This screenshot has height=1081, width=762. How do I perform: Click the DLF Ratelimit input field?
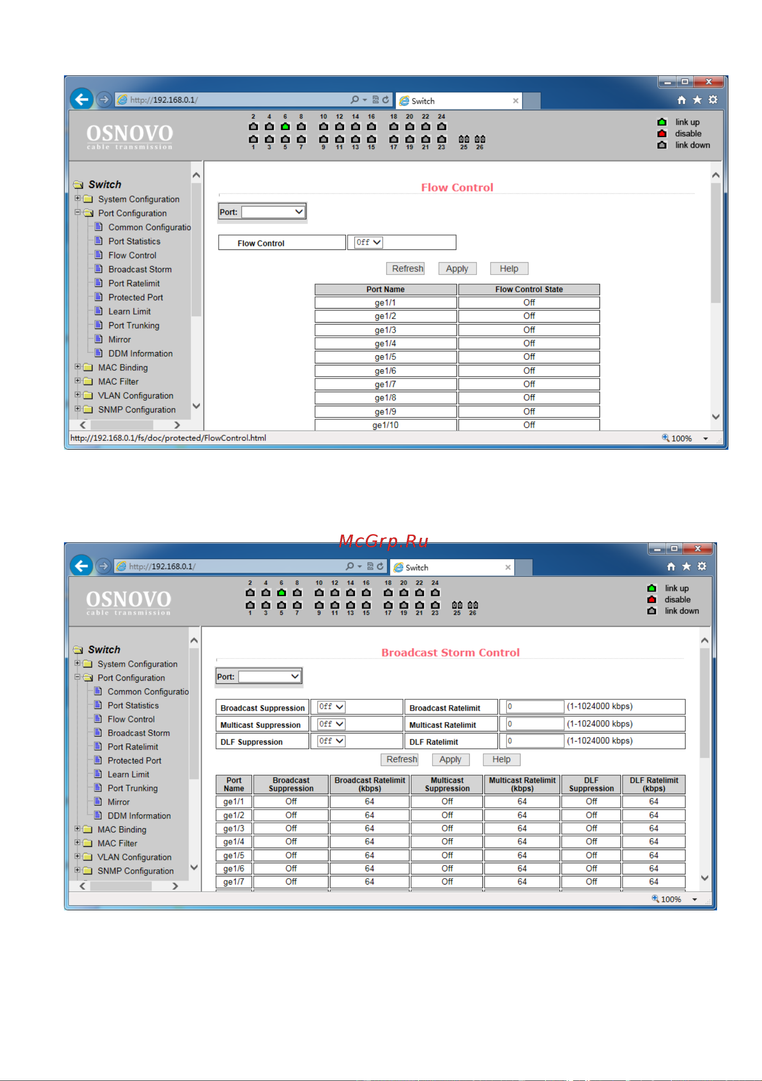(535, 741)
